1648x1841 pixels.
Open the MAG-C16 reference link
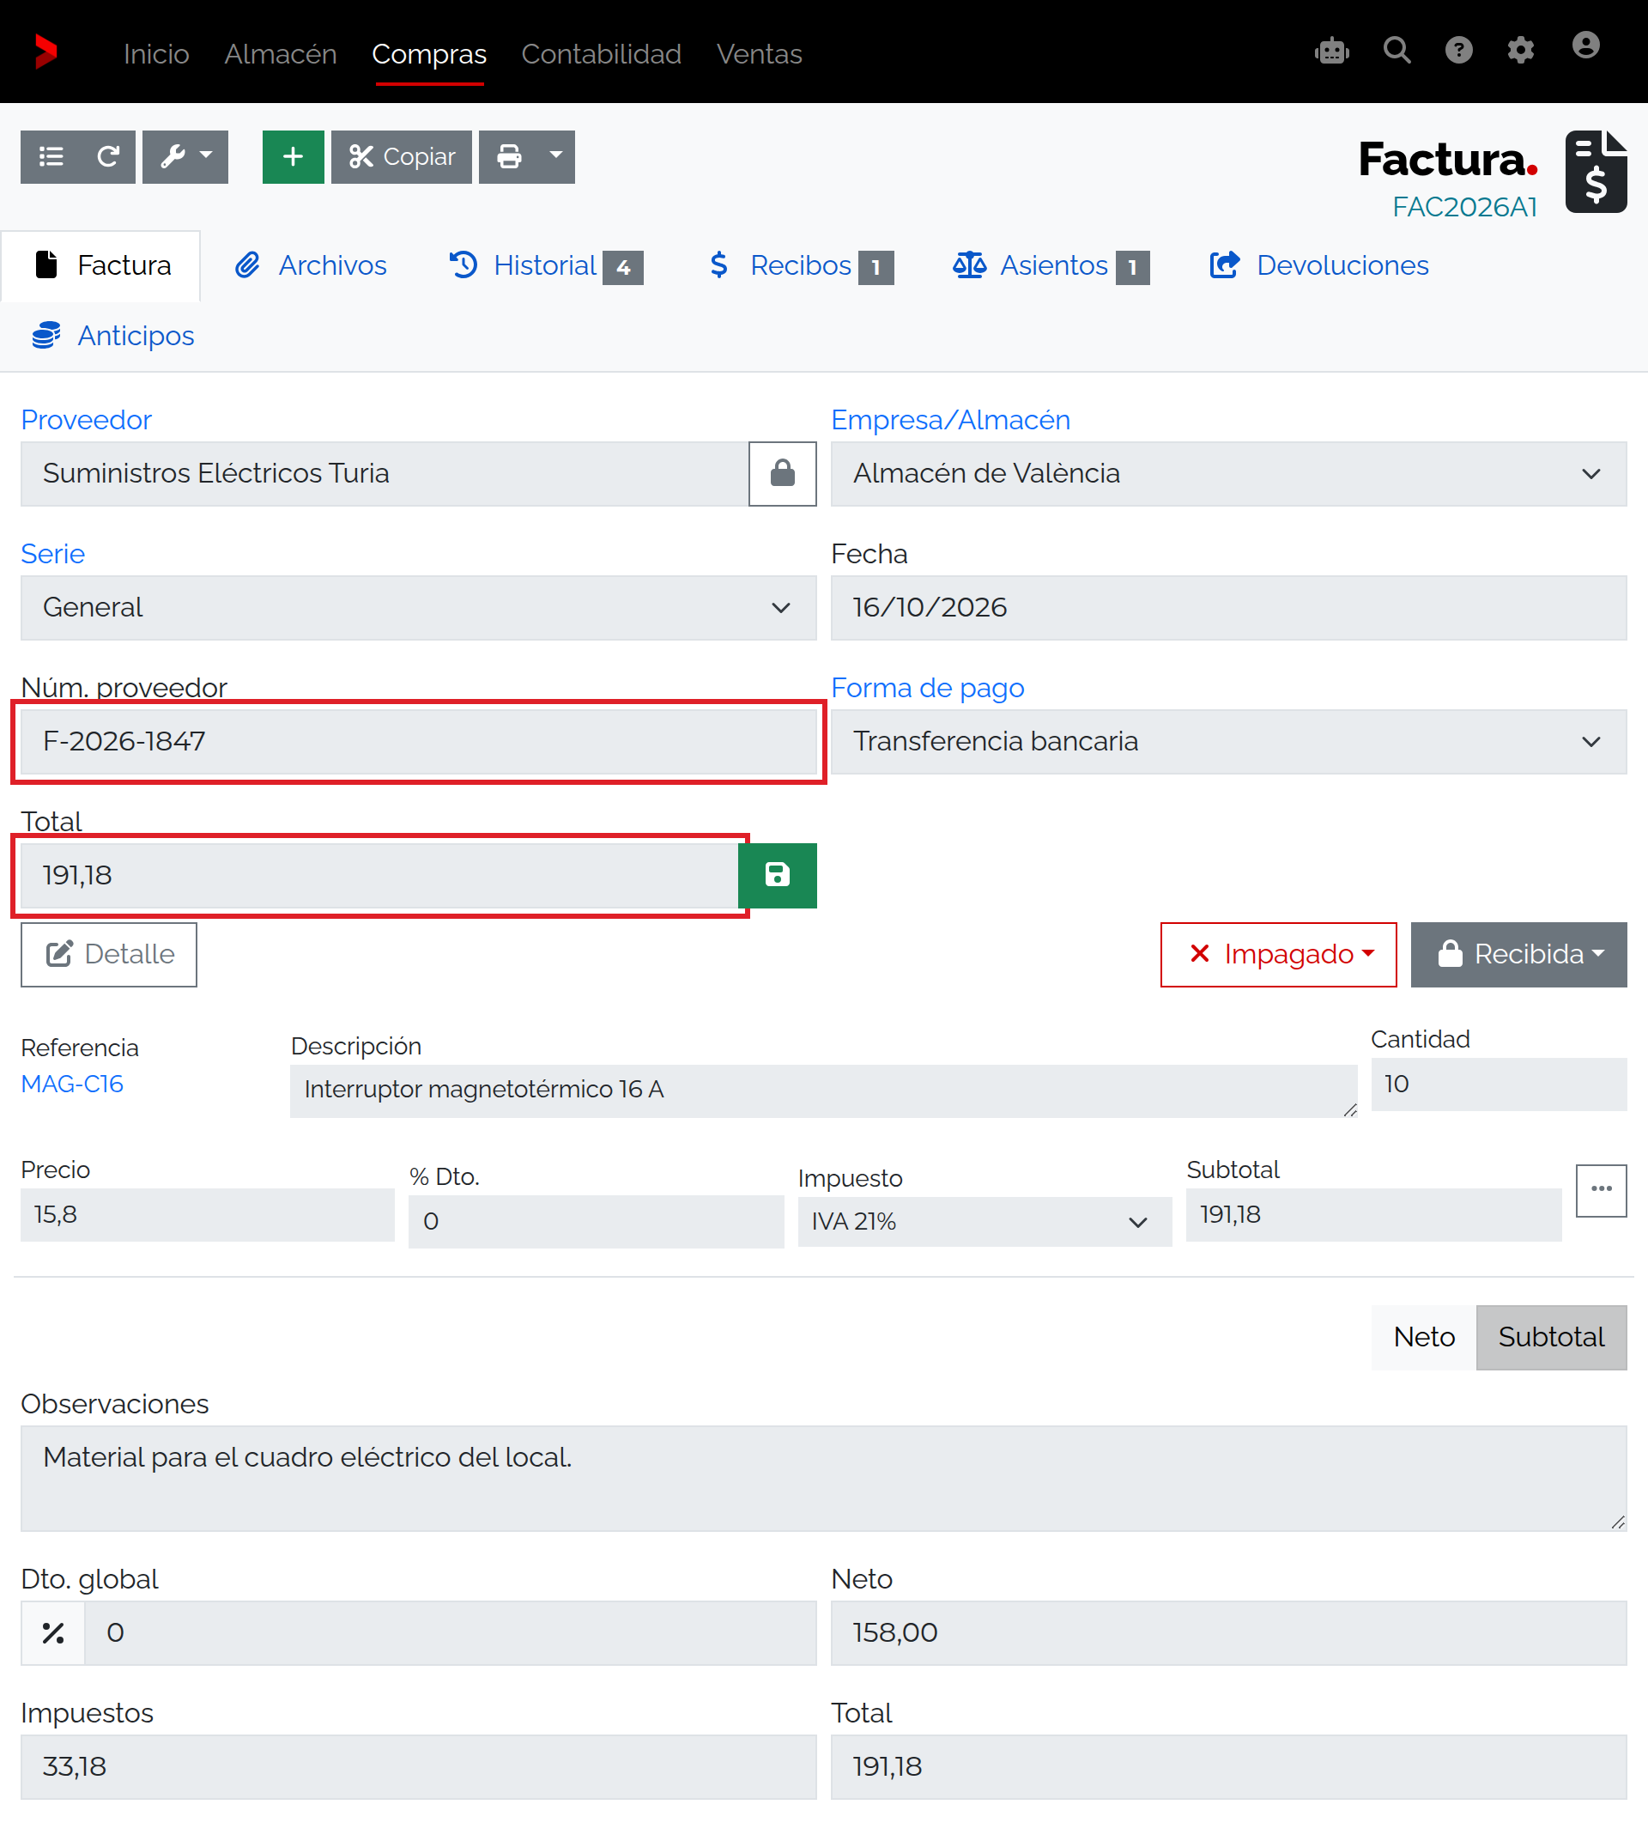[72, 1084]
